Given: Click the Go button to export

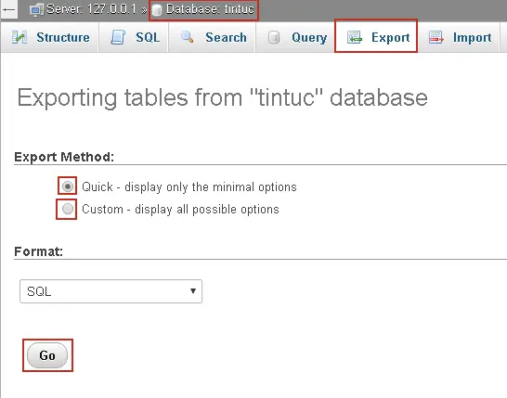Looking at the screenshot, I should [x=47, y=355].
